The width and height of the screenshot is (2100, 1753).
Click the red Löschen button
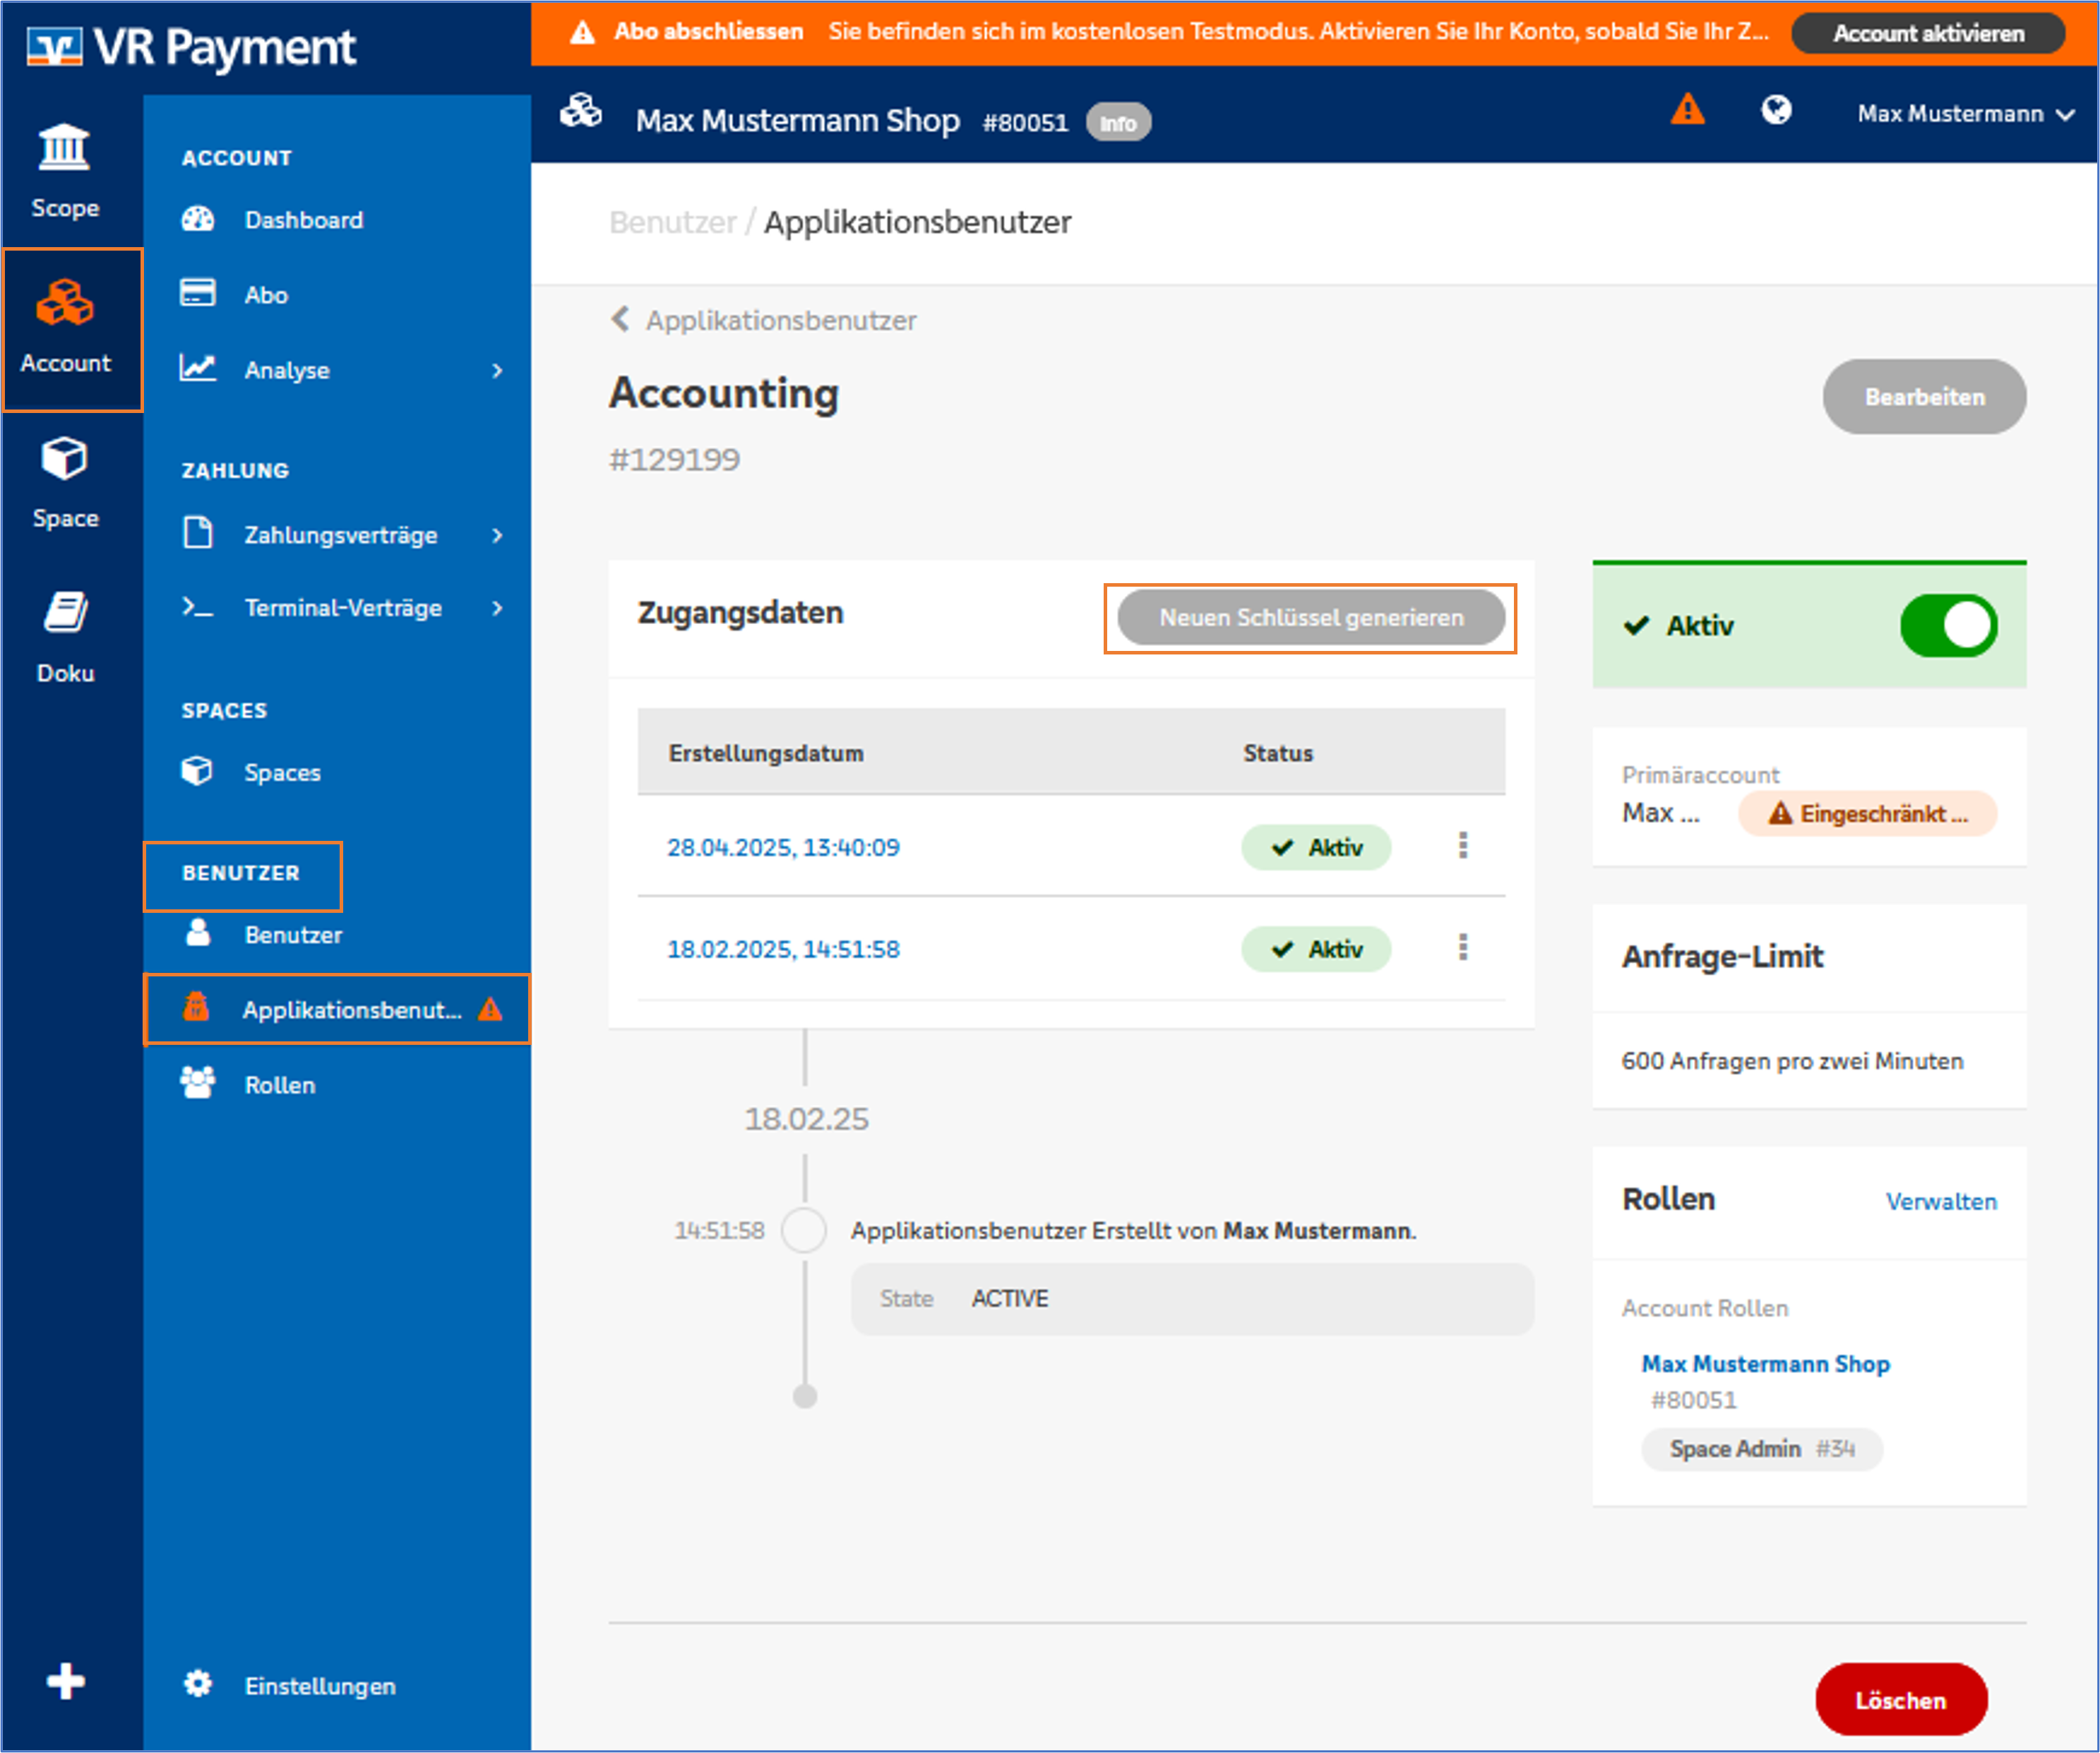[x=1901, y=1700]
